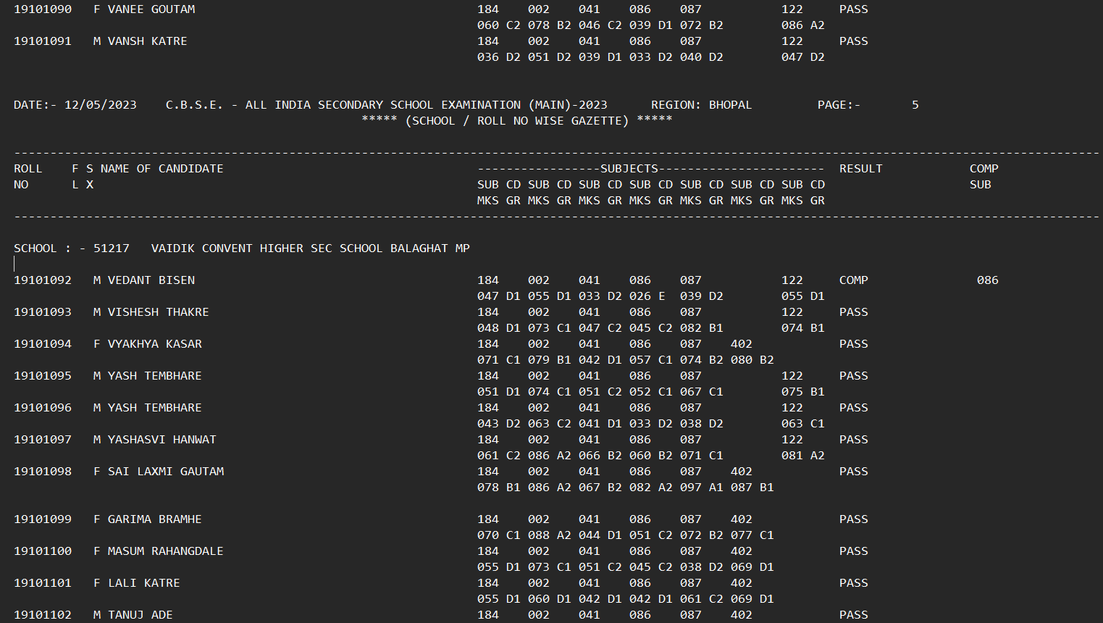Click roll number 19101101

43,583
